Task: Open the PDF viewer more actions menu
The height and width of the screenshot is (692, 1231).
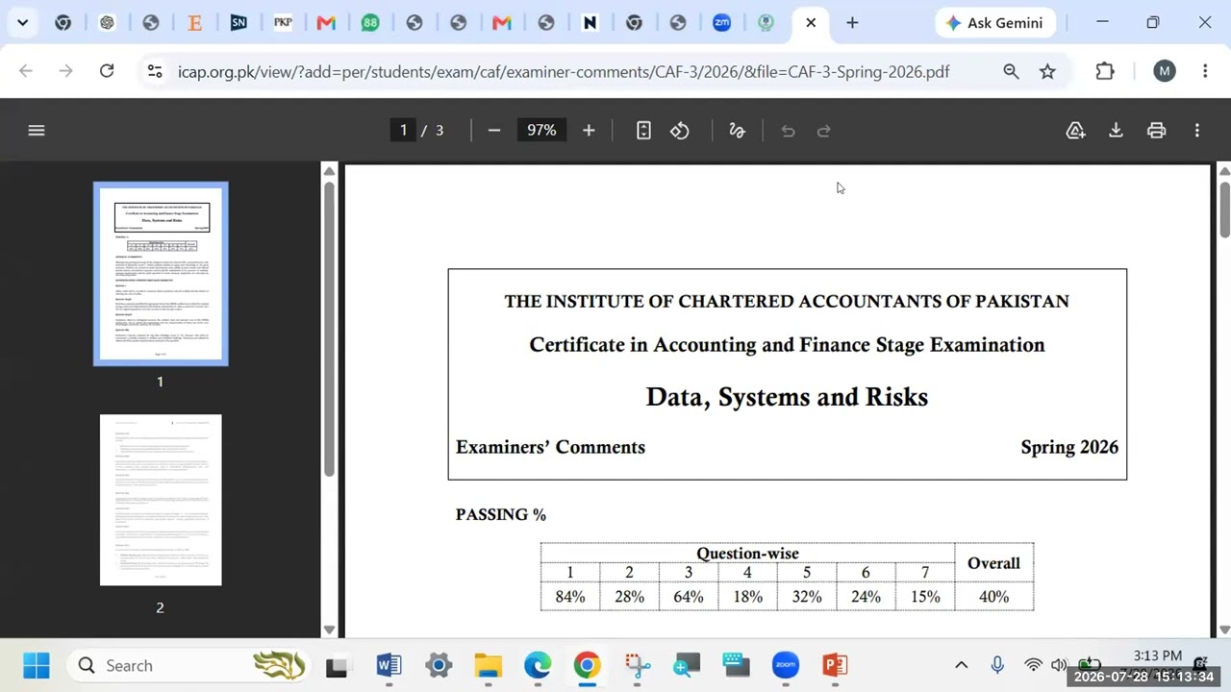Action: pos(1197,131)
